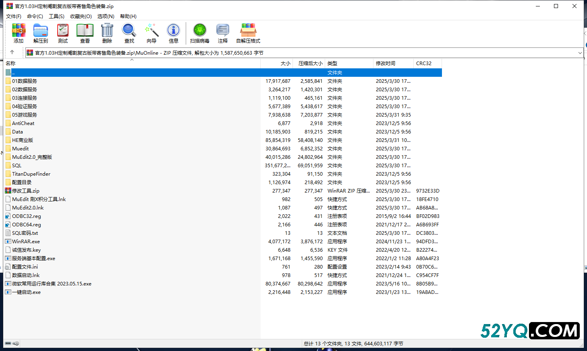Viewport: 587px width, 351px height.
Task: Select the TitanDupeFinder folder
Action: click(x=31, y=174)
